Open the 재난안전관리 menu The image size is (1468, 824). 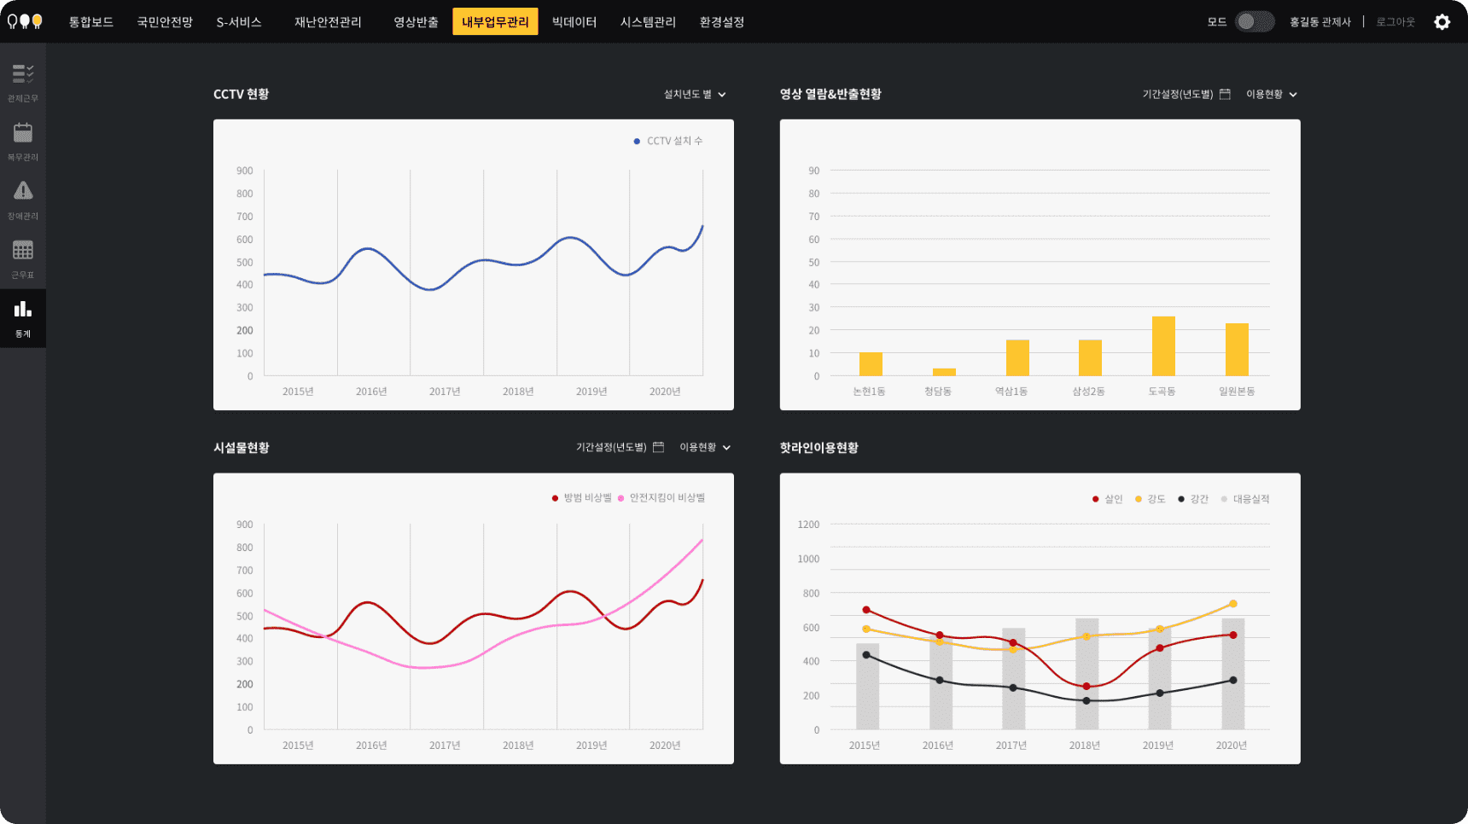click(x=328, y=22)
